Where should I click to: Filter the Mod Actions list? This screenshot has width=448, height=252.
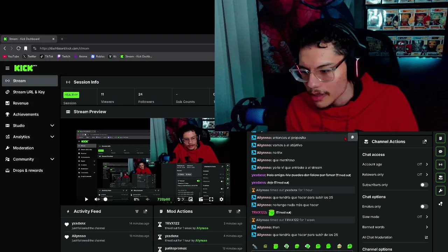click(x=230, y=211)
